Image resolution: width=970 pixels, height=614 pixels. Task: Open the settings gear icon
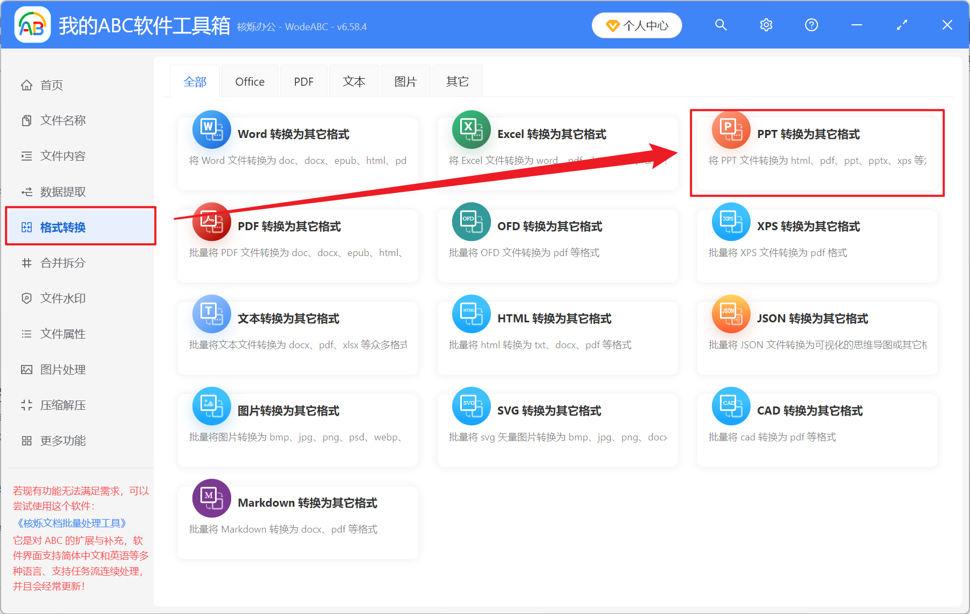coord(766,25)
